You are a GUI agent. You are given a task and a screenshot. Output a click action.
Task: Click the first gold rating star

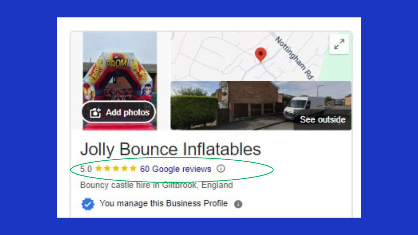click(x=98, y=168)
